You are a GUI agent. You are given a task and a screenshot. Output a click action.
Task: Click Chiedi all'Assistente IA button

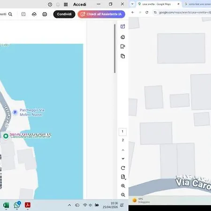101,14
